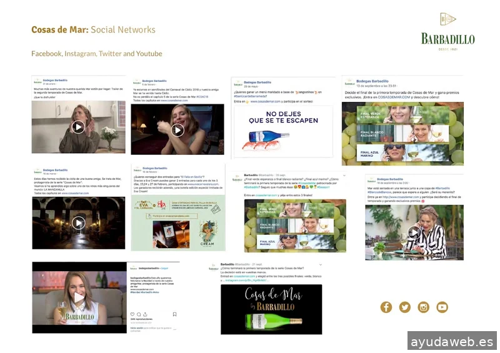Click the Barbadillo avatar on the 21 sept. tweet
Image resolution: width=500 pixels, height=353 pixels.
pyautogui.click(x=213, y=268)
